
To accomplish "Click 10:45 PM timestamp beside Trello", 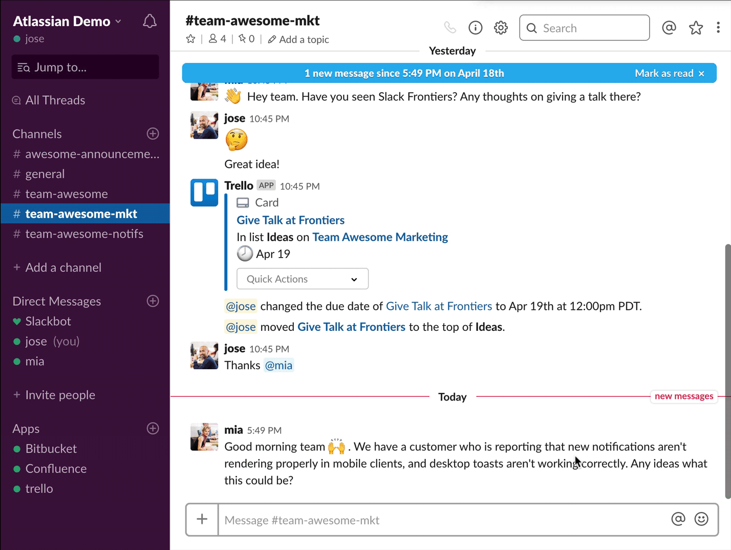I will click(x=299, y=186).
